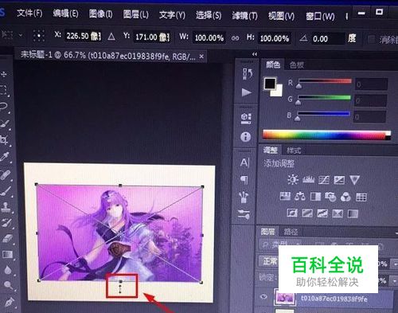Select the Move tool

click(4, 74)
